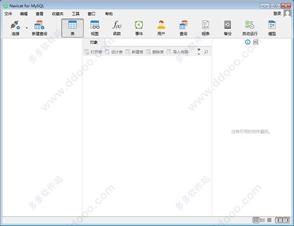Open the 视图 views section
The width and height of the screenshot is (294, 226).
click(95, 28)
